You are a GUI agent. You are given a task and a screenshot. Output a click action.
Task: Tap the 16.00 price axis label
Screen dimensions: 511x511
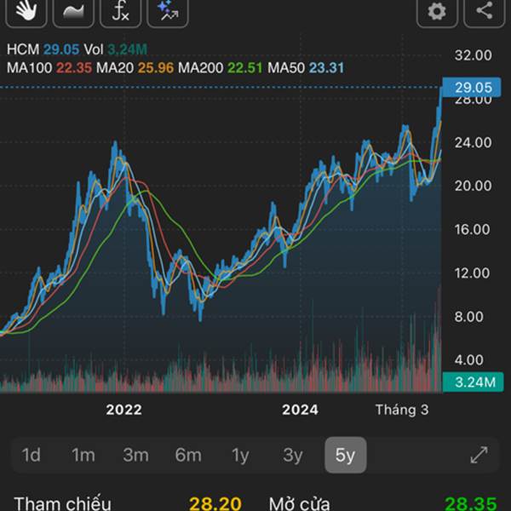coord(472,229)
